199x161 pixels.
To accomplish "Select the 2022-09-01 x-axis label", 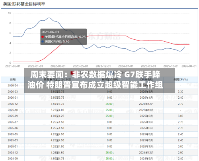I will point(58,66).
